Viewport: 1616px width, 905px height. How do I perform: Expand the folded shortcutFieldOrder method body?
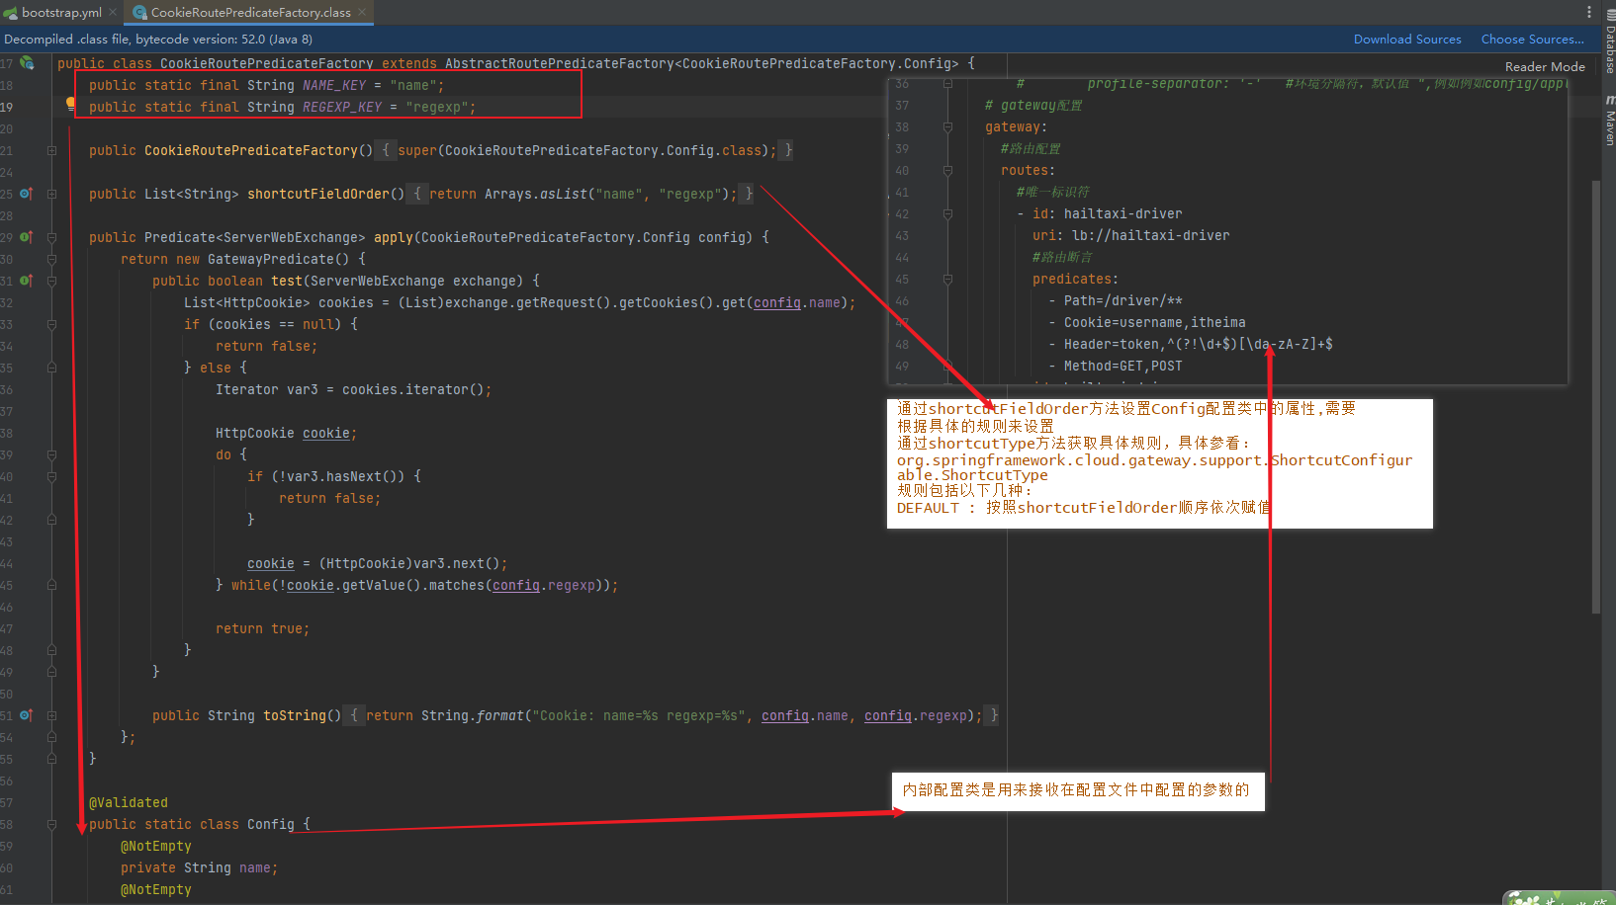[x=51, y=194]
